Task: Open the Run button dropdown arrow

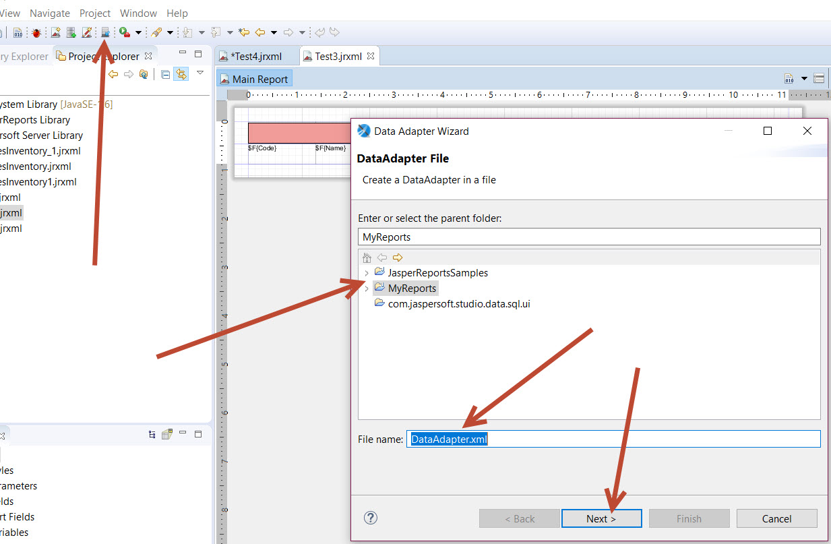Action: [138, 32]
